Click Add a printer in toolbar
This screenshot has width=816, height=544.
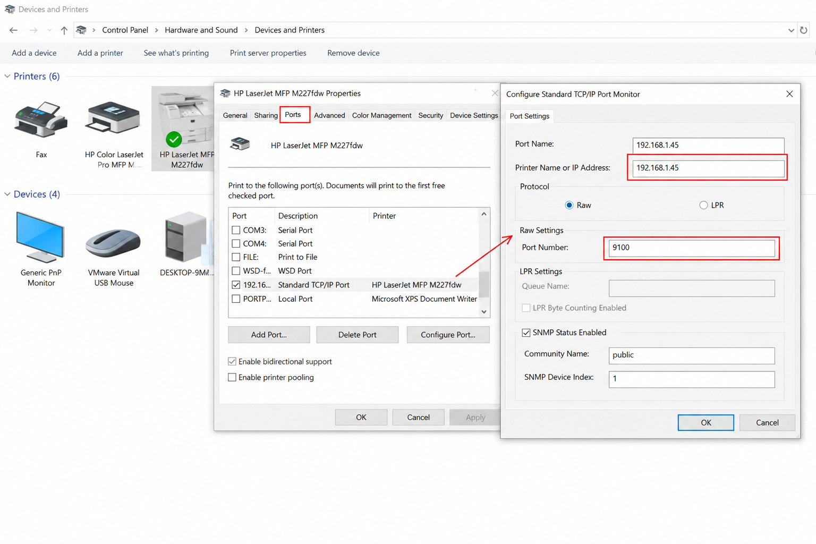click(x=100, y=53)
